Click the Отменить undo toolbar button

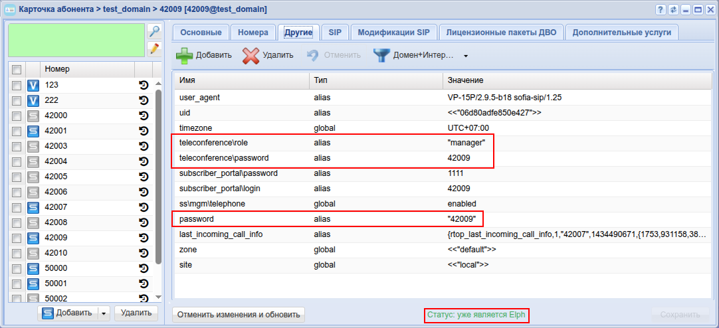(x=334, y=55)
